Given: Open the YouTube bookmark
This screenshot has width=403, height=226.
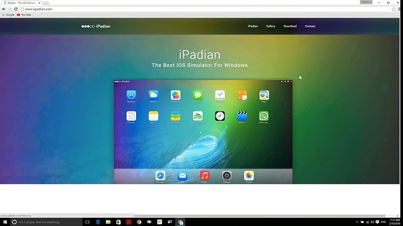Looking at the screenshot, I should [x=24, y=15].
